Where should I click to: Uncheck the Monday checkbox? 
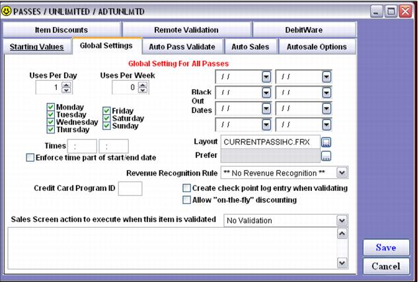(x=51, y=107)
